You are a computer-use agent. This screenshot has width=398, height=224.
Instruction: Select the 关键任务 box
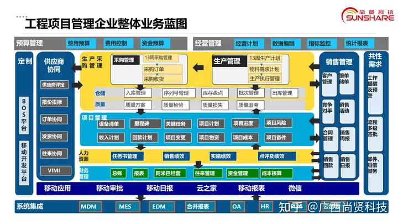pos(177,124)
